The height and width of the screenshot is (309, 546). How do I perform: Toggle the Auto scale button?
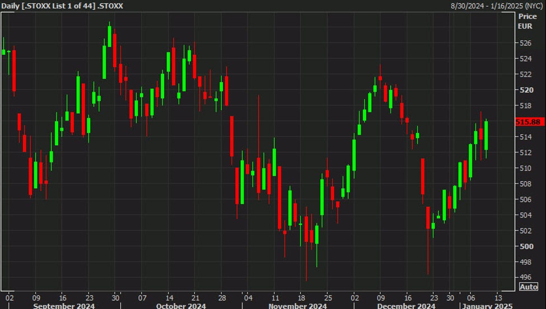click(529, 287)
